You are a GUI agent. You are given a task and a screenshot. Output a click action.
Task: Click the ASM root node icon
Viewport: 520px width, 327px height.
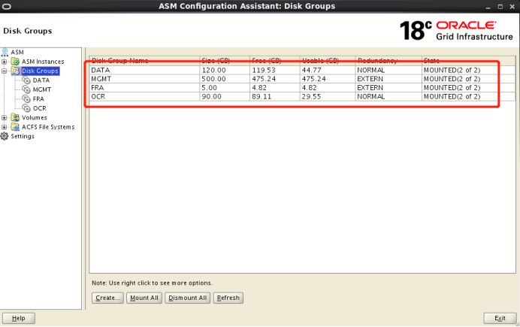(x=5, y=52)
